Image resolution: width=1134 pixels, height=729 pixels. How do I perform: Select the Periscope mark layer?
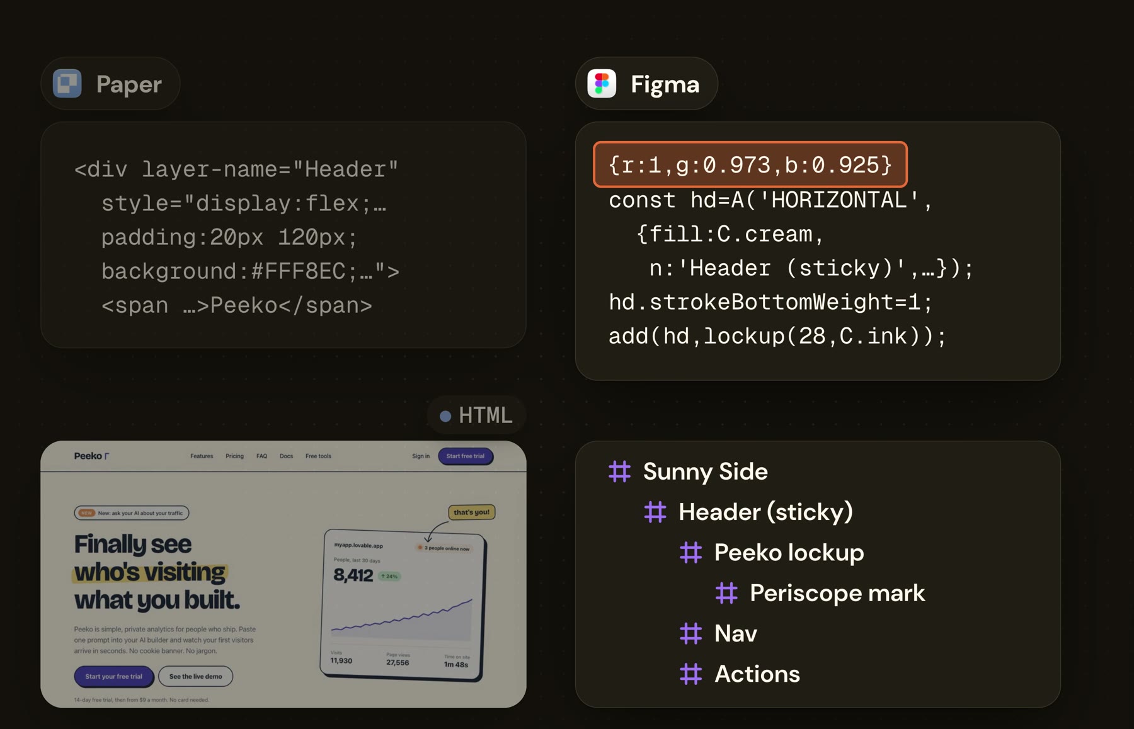[837, 593]
